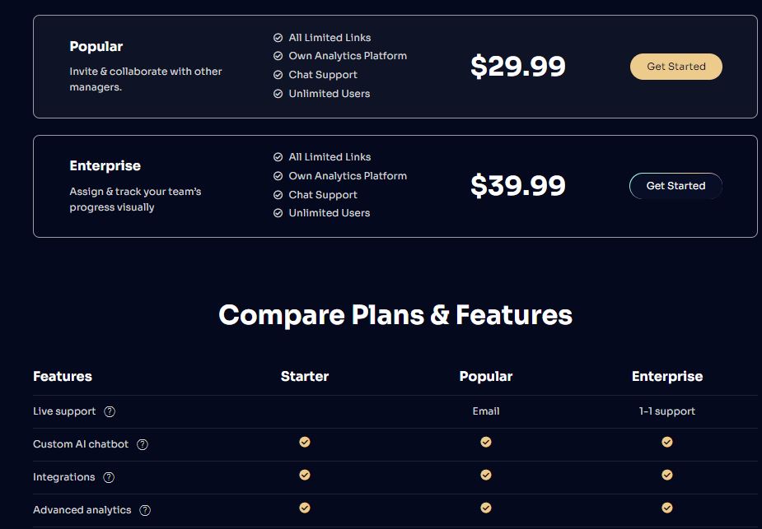Click Enterprise checkmark in Integrations row
Screen dimensions: 762x529
tap(667, 476)
